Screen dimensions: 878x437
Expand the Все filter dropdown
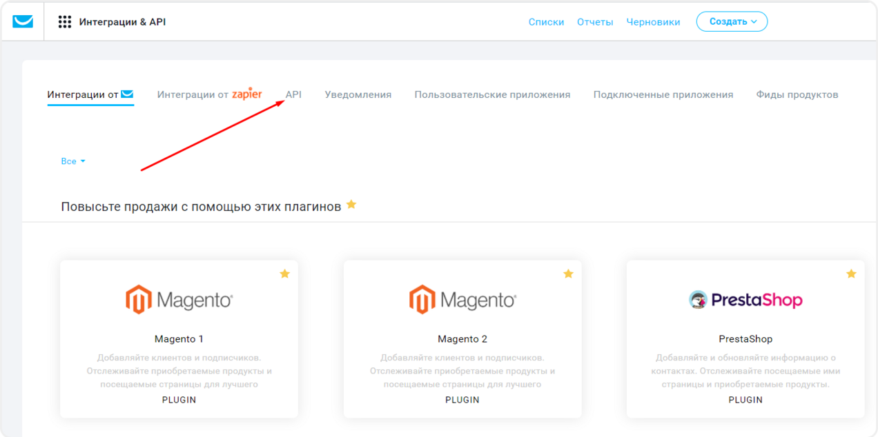[x=73, y=161]
